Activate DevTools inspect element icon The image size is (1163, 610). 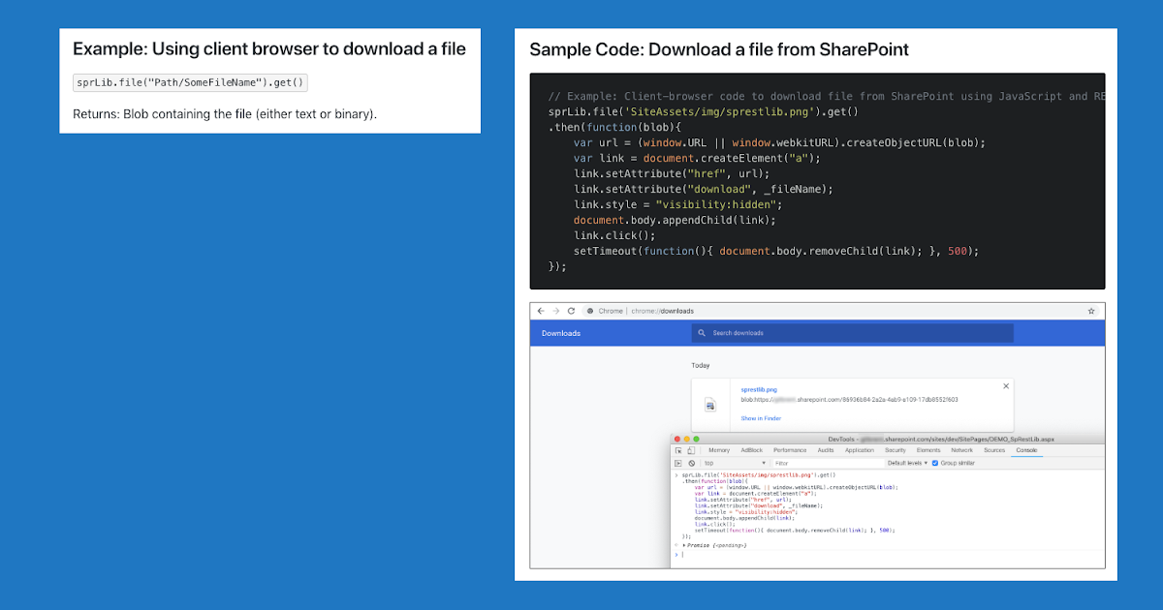click(678, 450)
